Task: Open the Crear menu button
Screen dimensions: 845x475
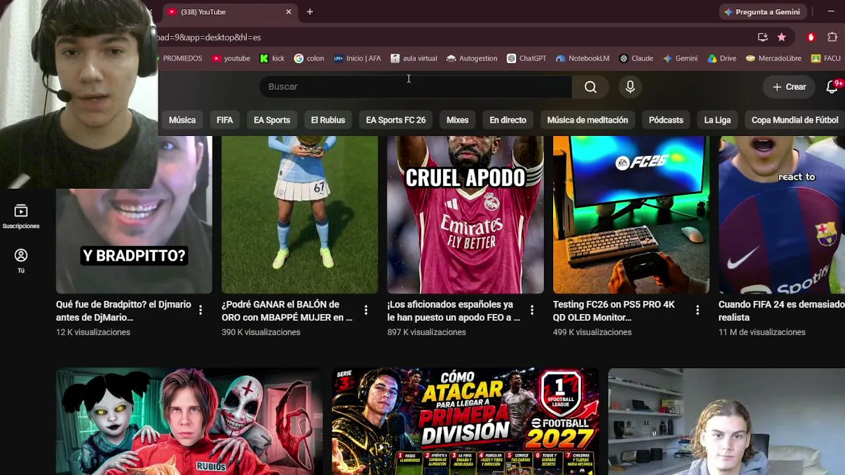Action: (x=789, y=87)
